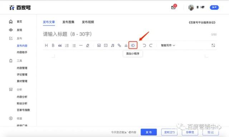The height and width of the screenshot is (137, 229).
Task: Undo last edit with undo arrow
Action: (144, 45)
